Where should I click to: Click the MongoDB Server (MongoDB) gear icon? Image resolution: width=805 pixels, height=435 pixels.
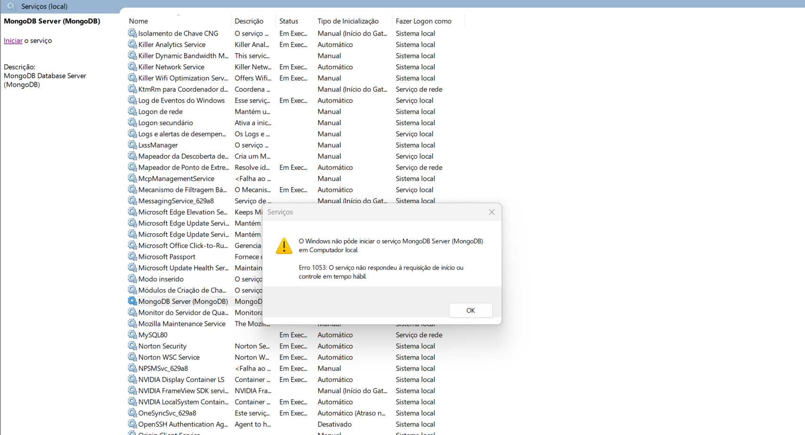point(132,301)
